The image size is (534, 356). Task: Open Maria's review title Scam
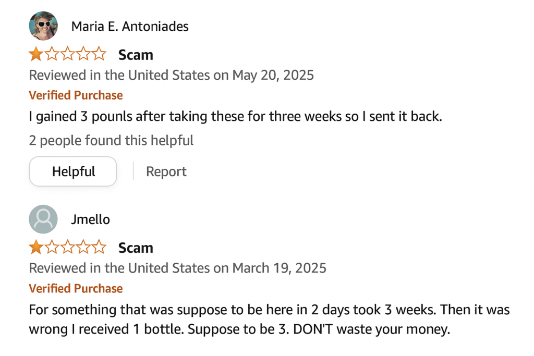(x=136, y=55)
